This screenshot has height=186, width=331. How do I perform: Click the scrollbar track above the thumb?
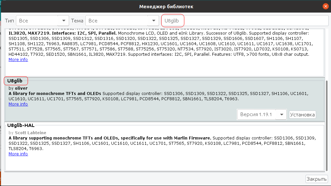click(x=328, y=53)
